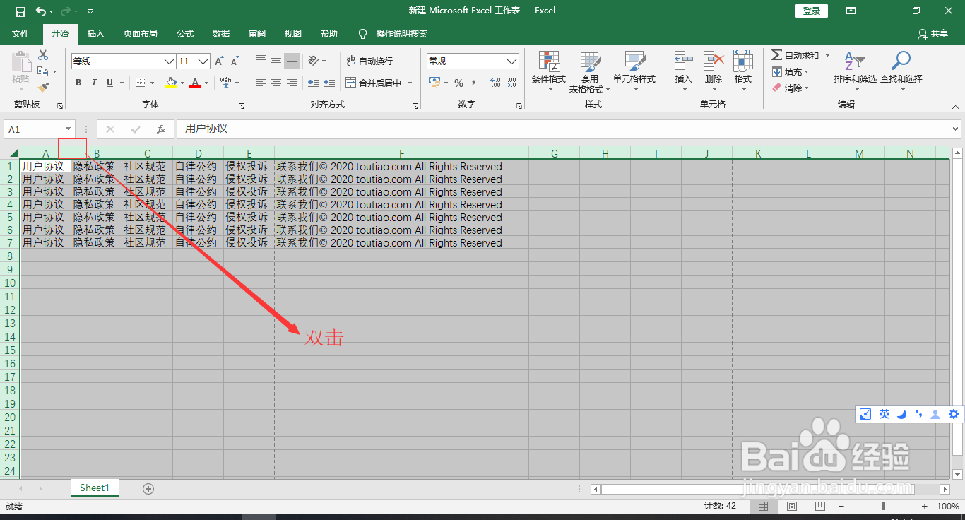Switch to the 页面布局 tab
965x520 pixels.
click(140, 34)
